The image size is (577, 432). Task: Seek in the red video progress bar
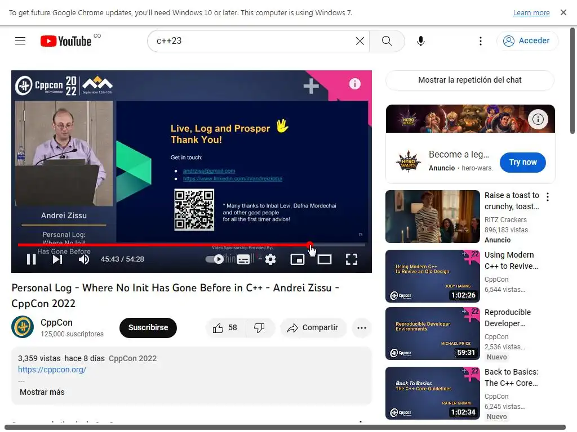(x=192, y=245)
